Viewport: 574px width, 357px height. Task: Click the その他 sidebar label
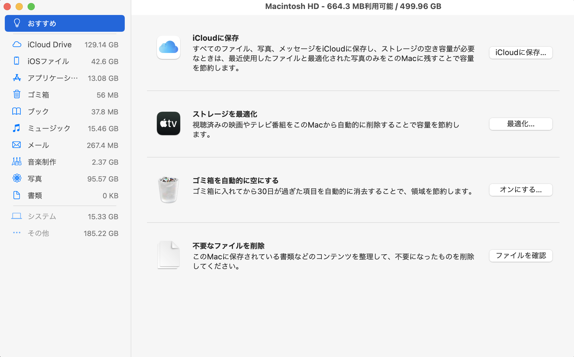[38, 233]
